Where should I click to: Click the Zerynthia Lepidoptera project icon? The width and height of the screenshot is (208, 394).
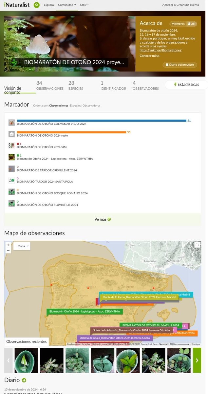(11, 157)
